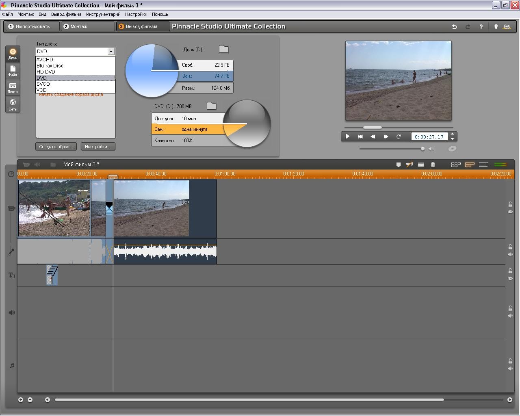Click the project folder icon in timeline header
520x416 pixels.
(53, 165)
